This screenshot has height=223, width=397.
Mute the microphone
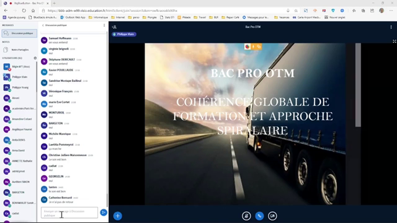pyautogui.click(x=246, y=216)
